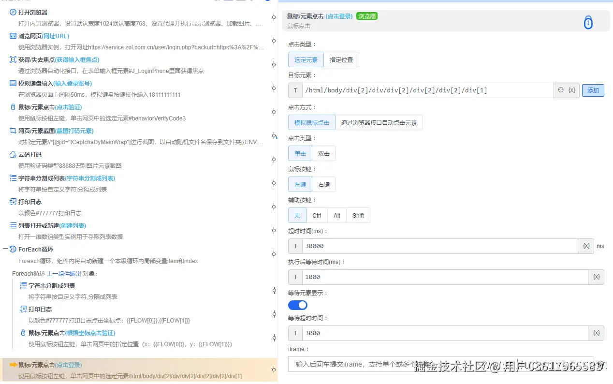Open the (截图打码元素) link

coord(74,131)
